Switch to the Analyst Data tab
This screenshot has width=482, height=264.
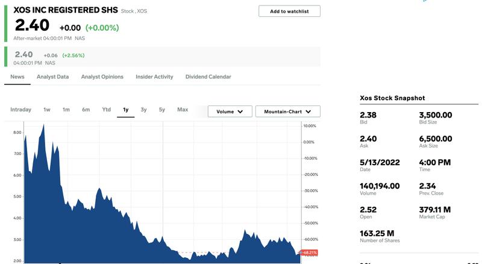pos(52,77)
